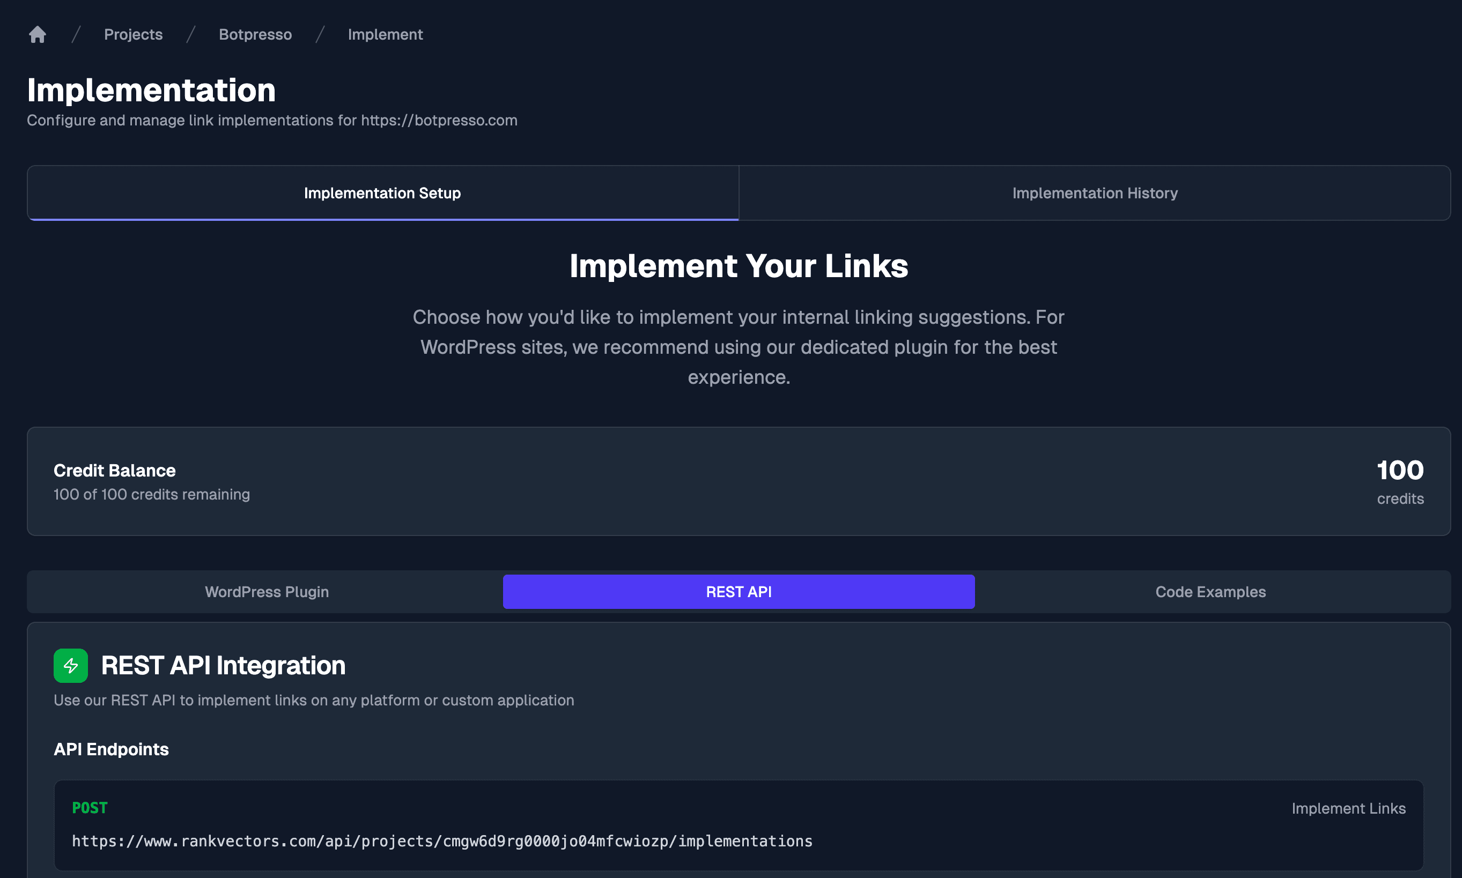The height and width of the screenshot is (878, 1462).
Task: Select the Implementation Setup tab
Action: click(382, 193)
